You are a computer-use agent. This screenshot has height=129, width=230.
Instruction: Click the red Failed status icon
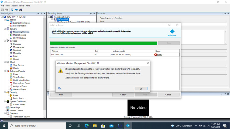point(156,55)
